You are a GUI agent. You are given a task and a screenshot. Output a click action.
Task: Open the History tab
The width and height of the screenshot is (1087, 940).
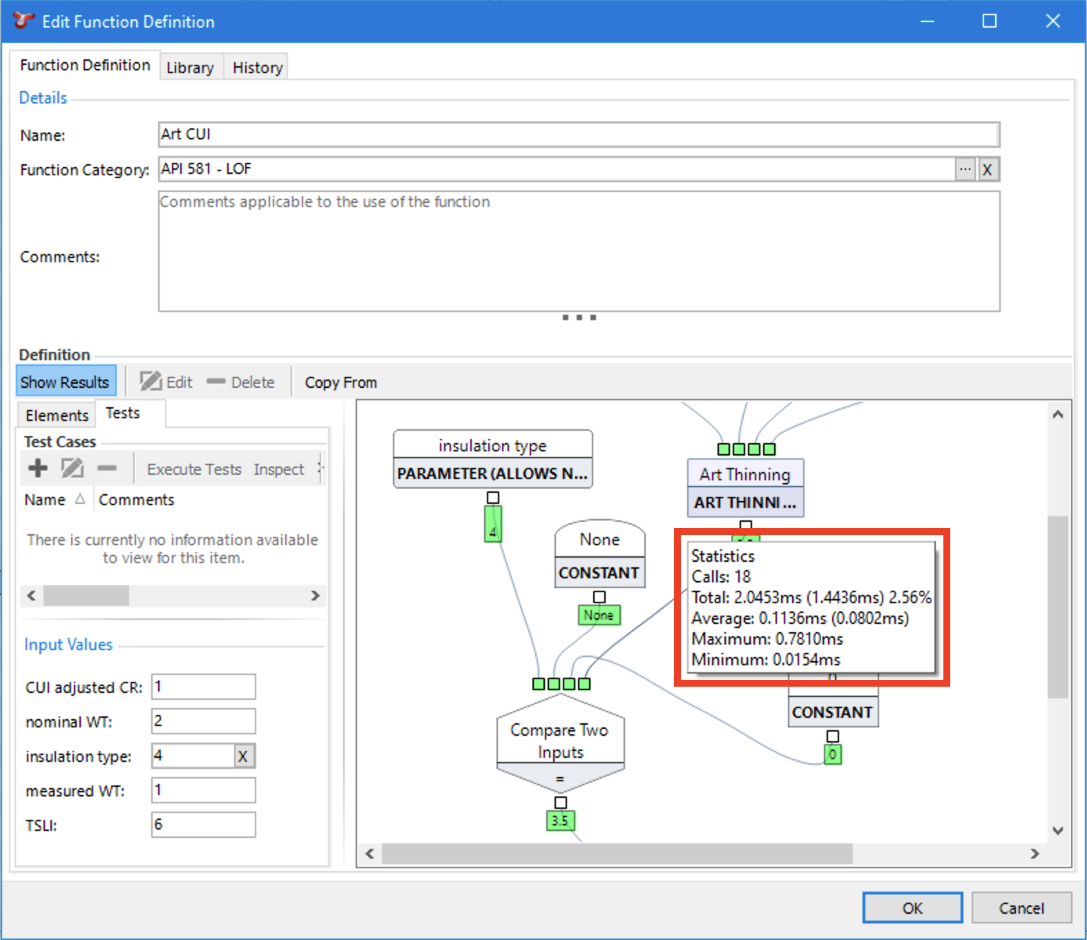click(258, 68)
